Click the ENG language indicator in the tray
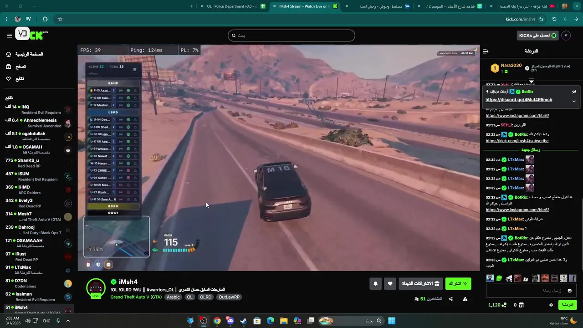 [x=46, y=321]
